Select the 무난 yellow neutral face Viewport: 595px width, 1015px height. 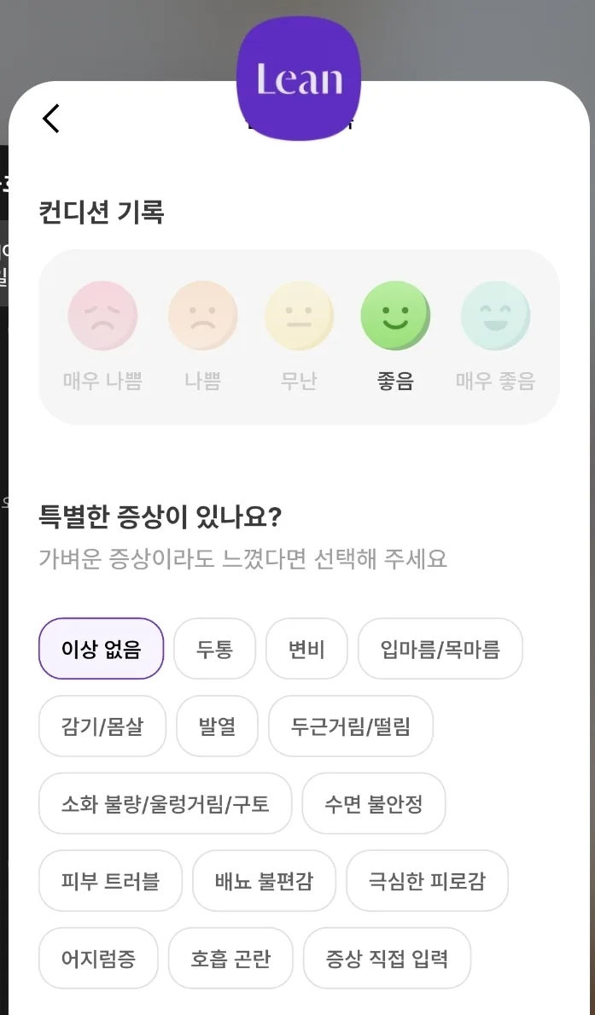coord(299,316)
